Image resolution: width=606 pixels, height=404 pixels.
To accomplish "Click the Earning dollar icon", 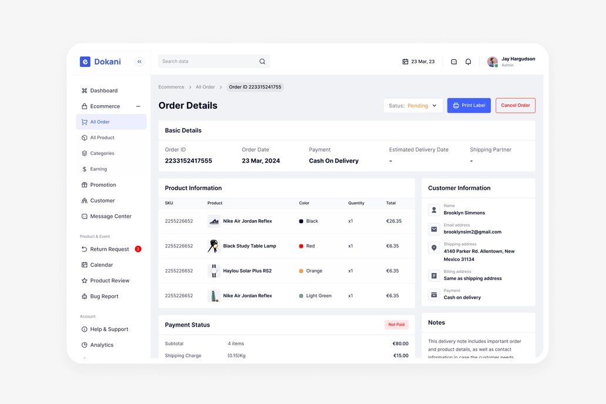I will pos(84,169).
